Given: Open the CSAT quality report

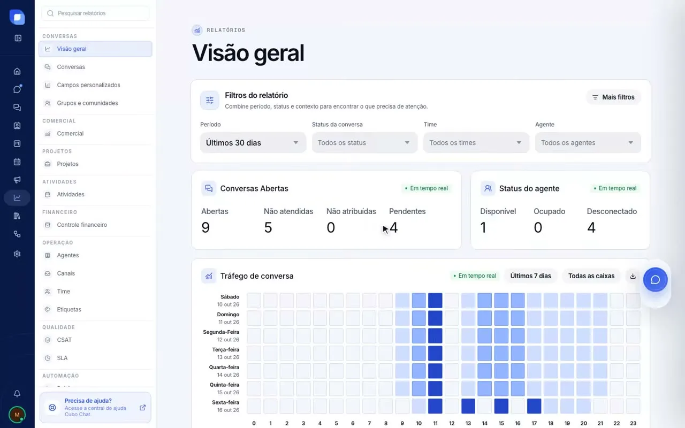Looking at the screenshot, I should click(x=95, y=340).
